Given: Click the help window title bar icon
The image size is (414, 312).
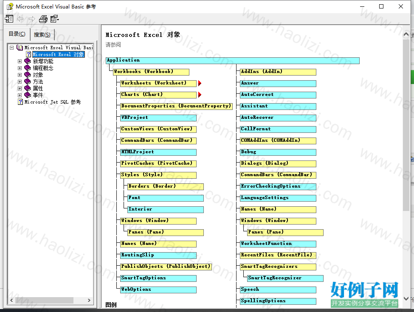Looking at the screenshot, I should 10,6.
